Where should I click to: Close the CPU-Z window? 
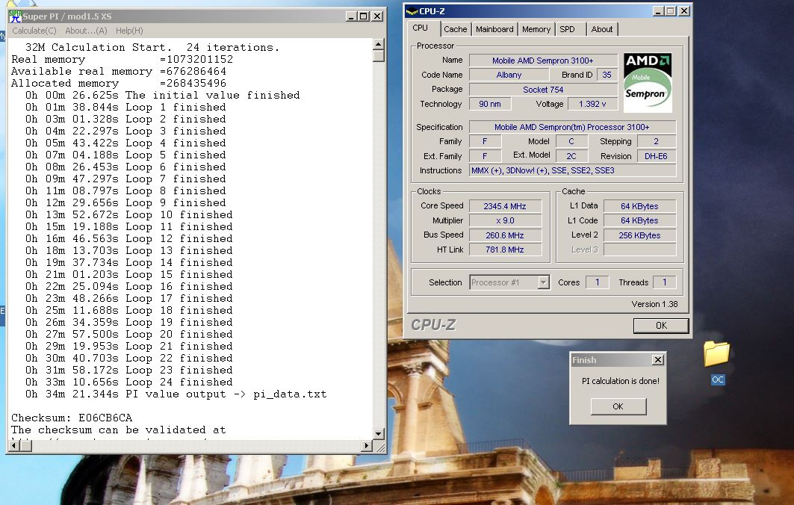pyautogui.click(x=684, y=10)
